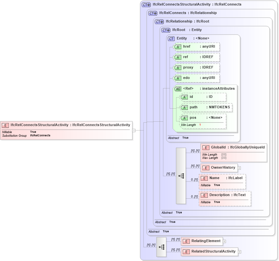
Task: Collapse the connector box beside IfcRelConnectsStructuralActivity
Action: click(x=135, y=130)
